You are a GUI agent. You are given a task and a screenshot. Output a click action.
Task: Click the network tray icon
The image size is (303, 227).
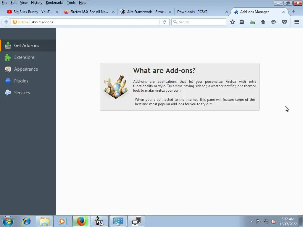tap(266, 221)
